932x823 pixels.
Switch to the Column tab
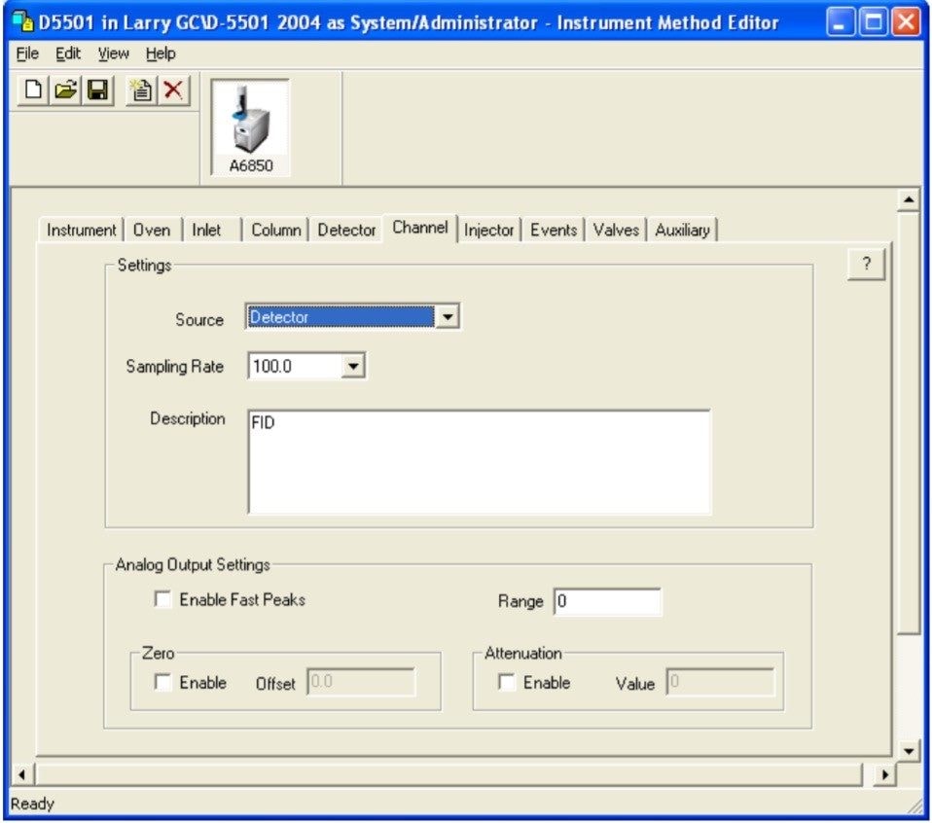pos(275,230)
